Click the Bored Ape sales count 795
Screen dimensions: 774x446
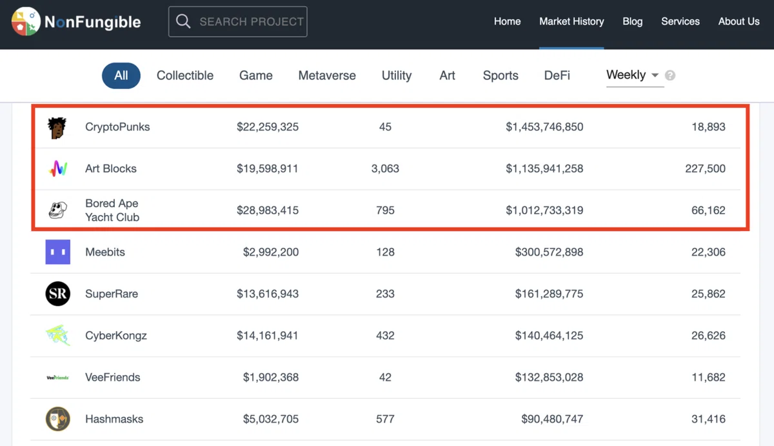pyautogui.click(x=385, y=210)
